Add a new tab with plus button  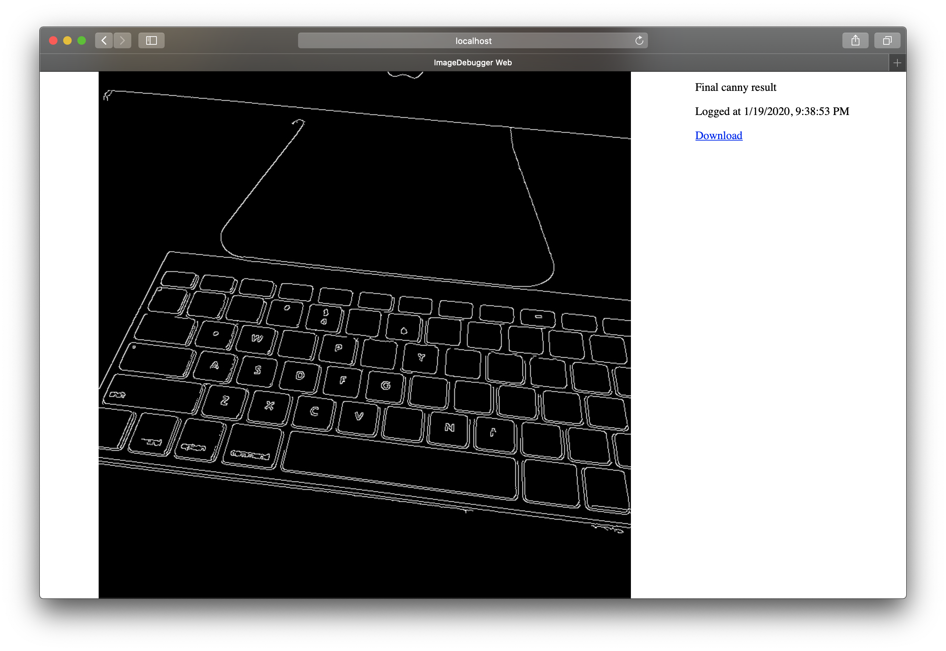(897, 63)
